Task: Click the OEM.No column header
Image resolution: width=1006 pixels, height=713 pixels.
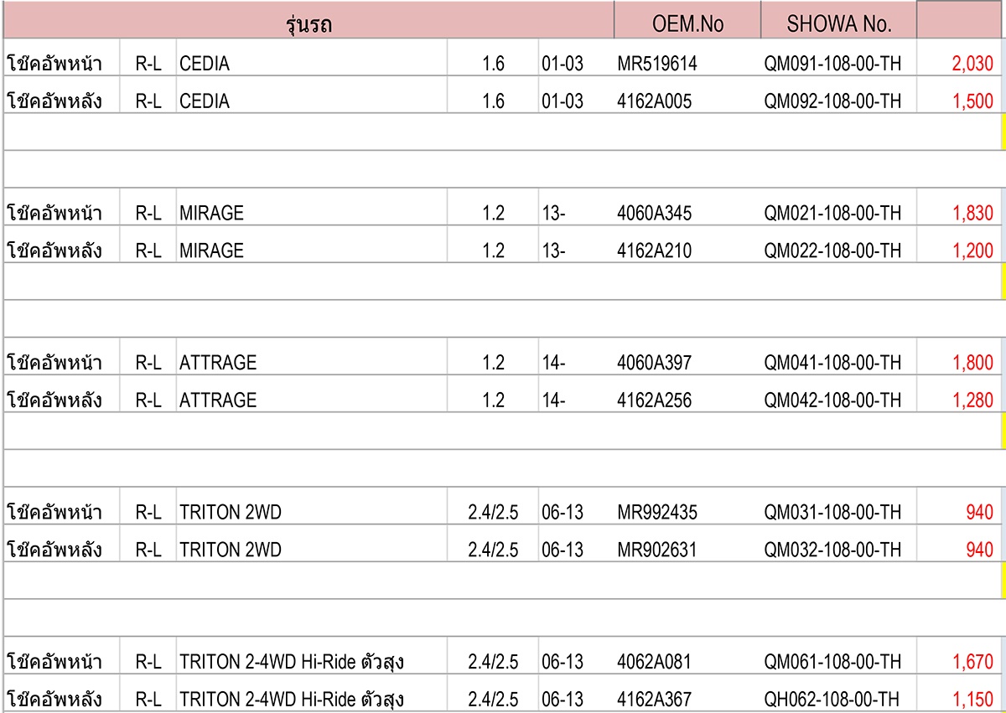Action: point(687,20)
